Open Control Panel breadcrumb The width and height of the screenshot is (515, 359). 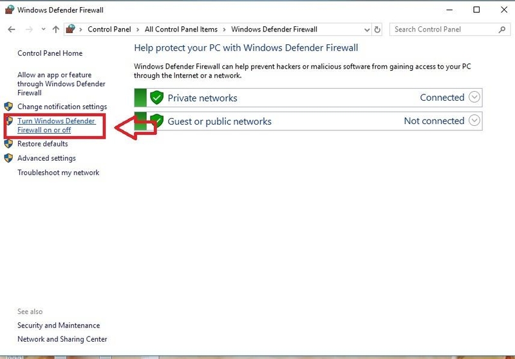point(109,30)
